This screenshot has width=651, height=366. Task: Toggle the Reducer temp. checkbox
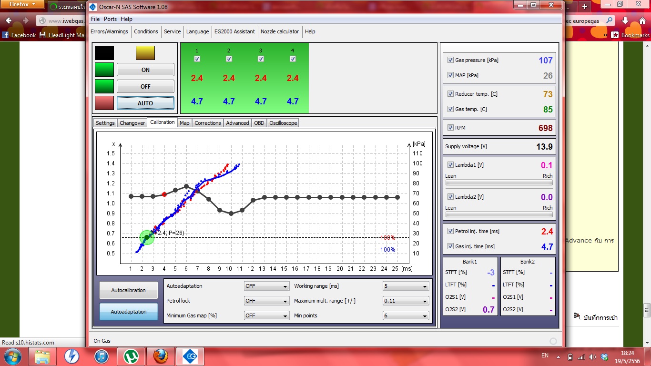coord(450,94)
